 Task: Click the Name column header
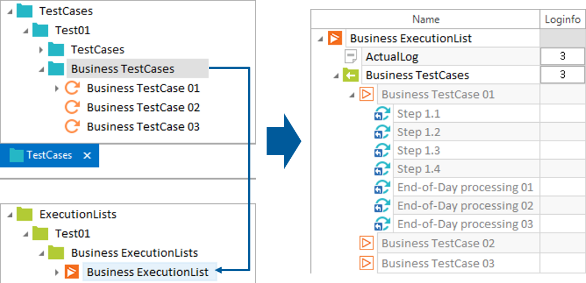pyautogui.click(x=425, y=20)
